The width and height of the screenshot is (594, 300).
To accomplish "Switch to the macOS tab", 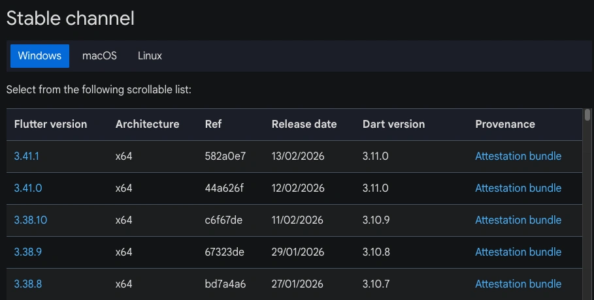I will coord(99,56).
